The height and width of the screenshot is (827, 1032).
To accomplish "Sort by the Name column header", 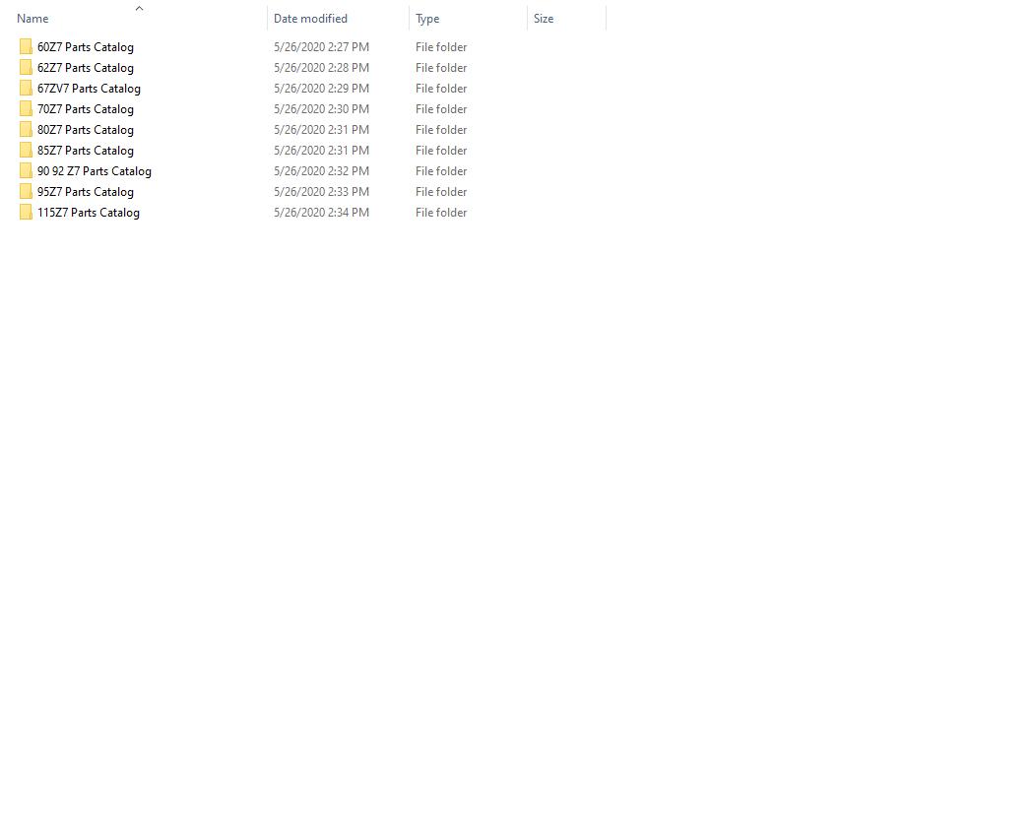I will (32, 19).
